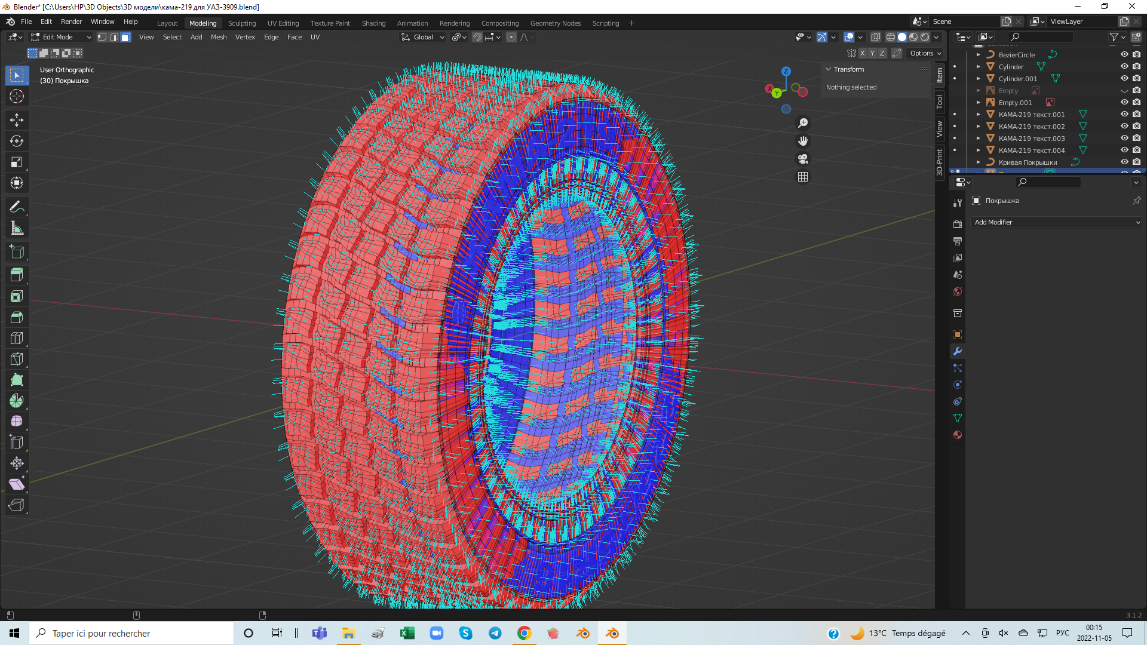Hide the Cylinder object with eye icon
Image resolution: width=1147 pixels, height=645 pixels.
(x=1124, y=66)
